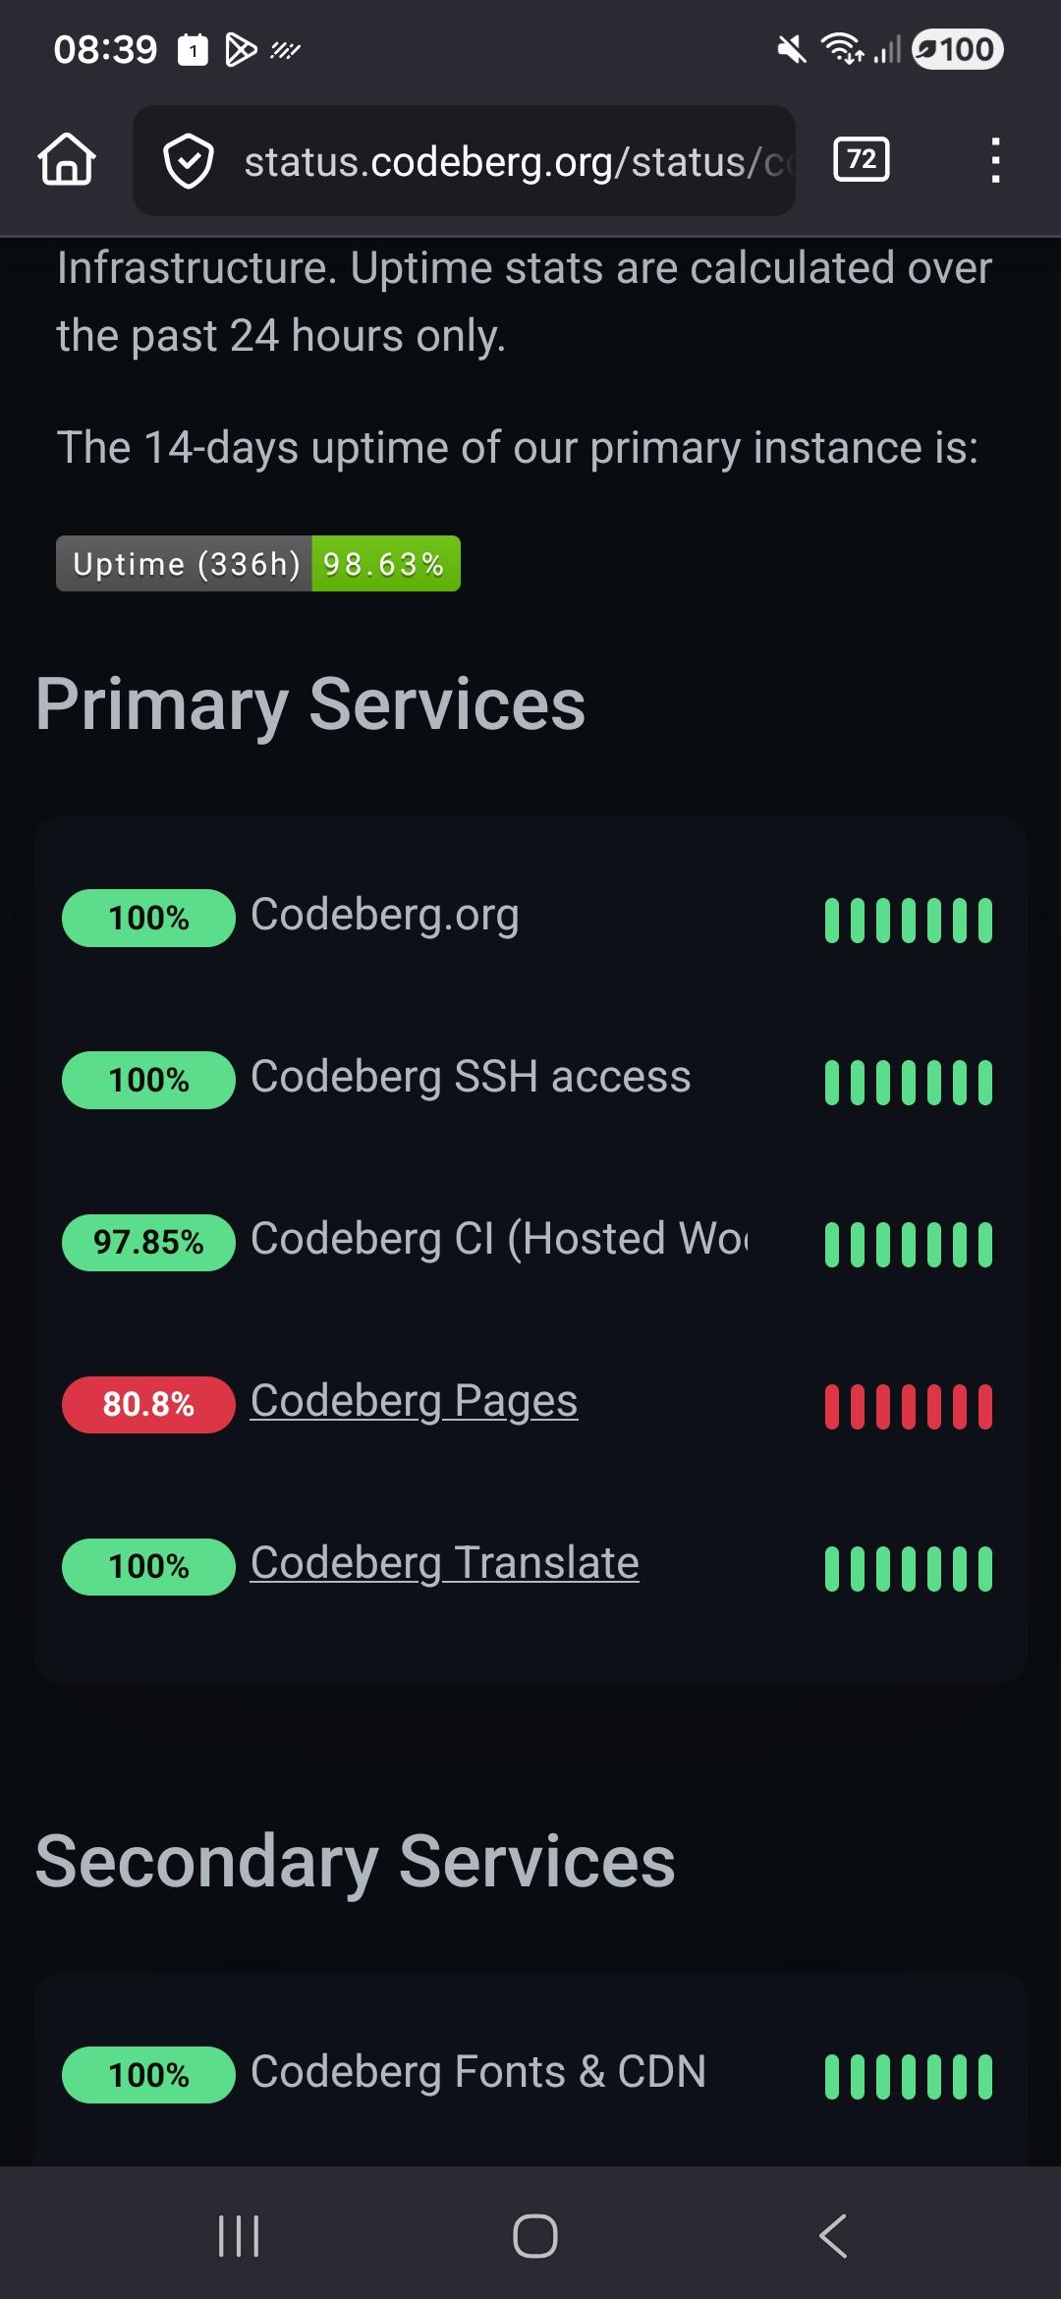Tap the shield site security icon

click(x=188, y=161)
